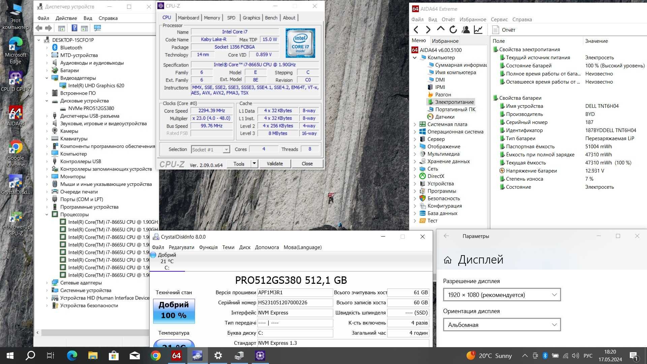Toggle AIDA64 user account icon in toolbar
647x364 pixels.
click(x=465, y=29)
